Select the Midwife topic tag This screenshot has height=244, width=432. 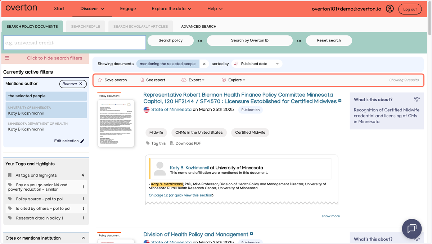tap(156, 132)
